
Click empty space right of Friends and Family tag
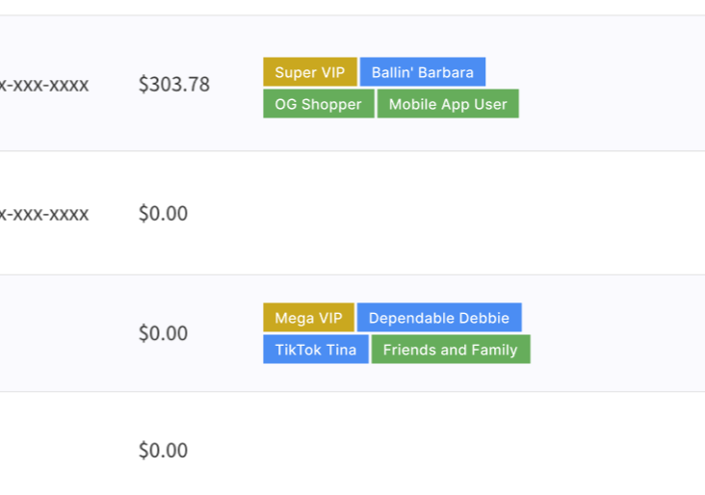pyautogui.click(x=616, y=350)
